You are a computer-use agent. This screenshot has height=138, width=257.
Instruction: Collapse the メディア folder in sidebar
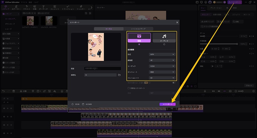tap(18, 14)
